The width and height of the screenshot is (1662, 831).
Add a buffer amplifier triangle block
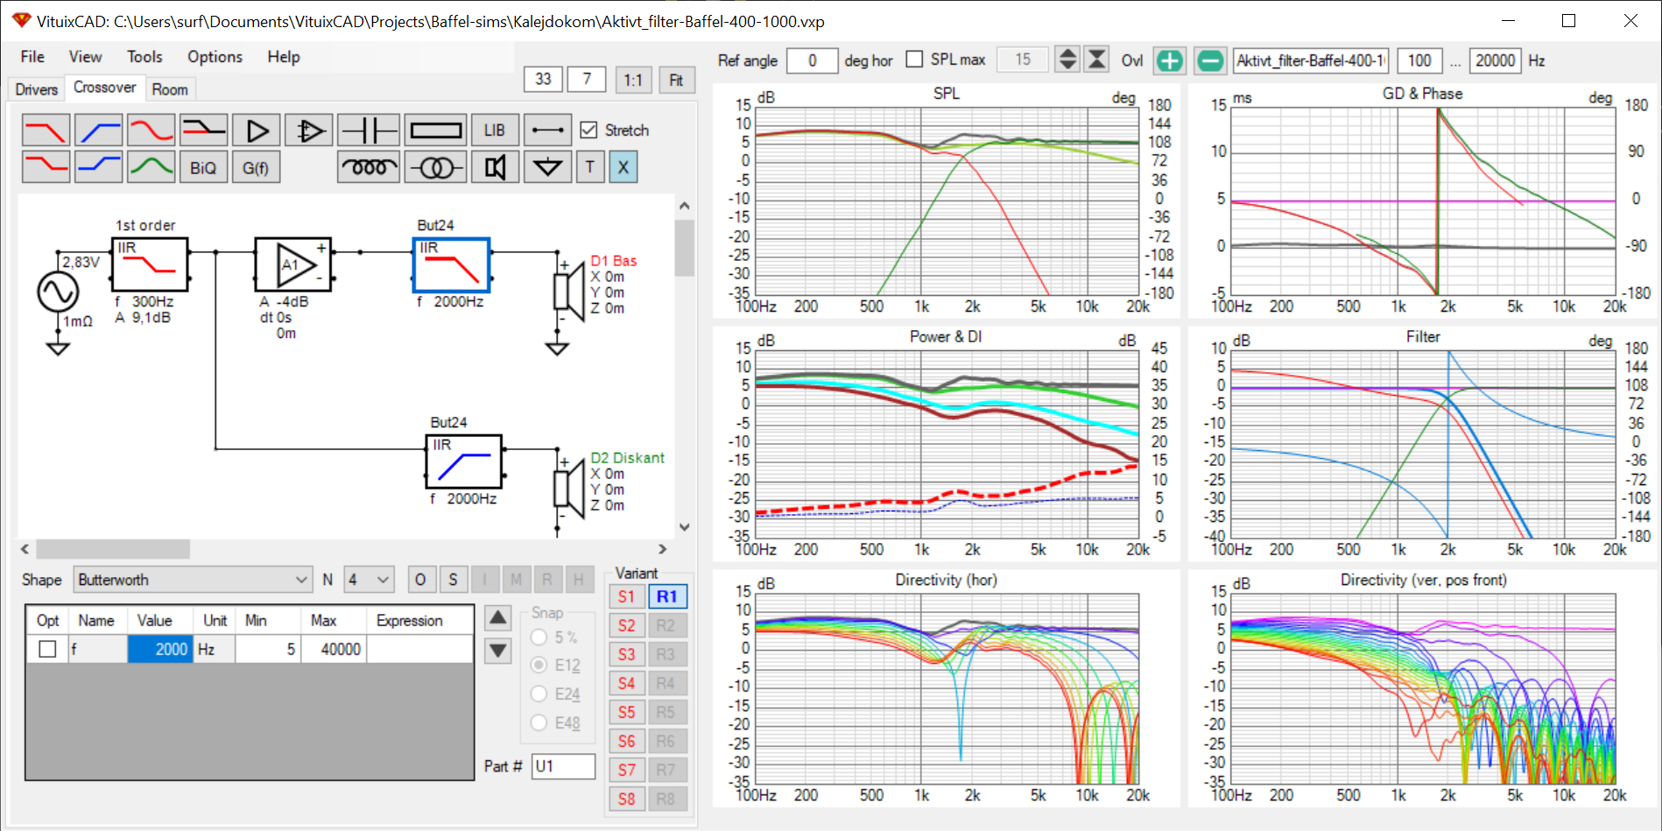257,130
